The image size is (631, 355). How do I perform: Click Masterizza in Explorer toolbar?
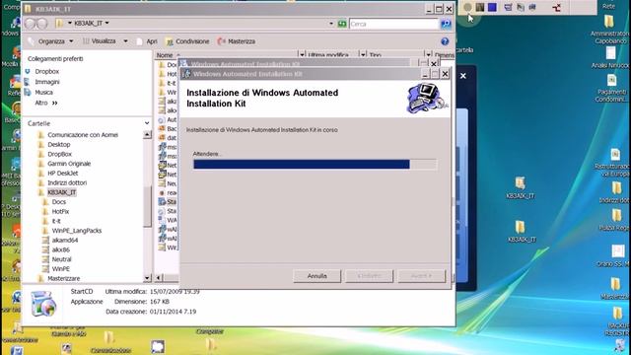(237, 41)
